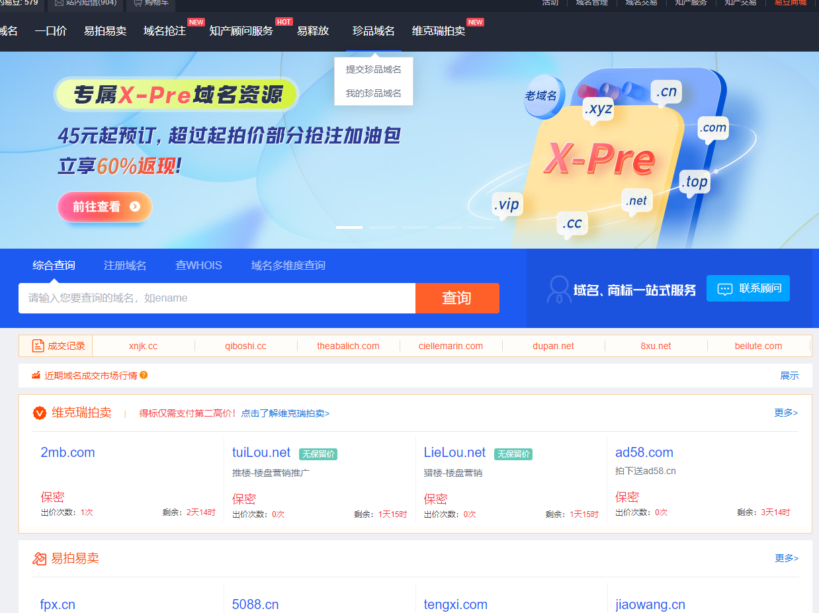
Task: Open the jiaowang.cn listing
Action: pos(650,604)
